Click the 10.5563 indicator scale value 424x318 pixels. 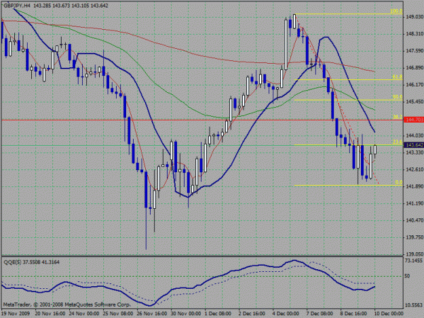click(x=414, y=305)
